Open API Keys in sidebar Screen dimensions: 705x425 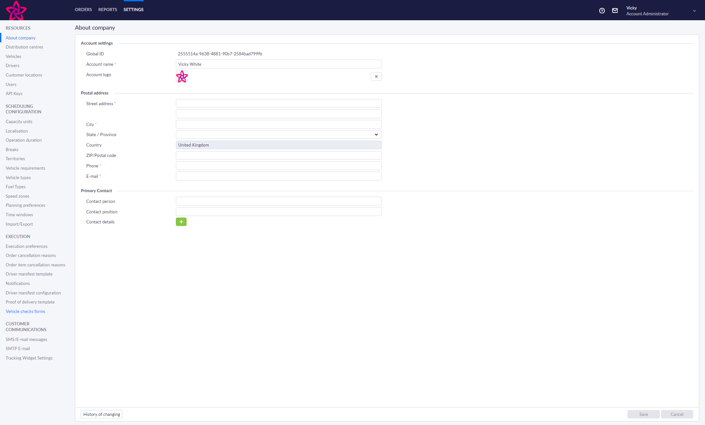14,93
